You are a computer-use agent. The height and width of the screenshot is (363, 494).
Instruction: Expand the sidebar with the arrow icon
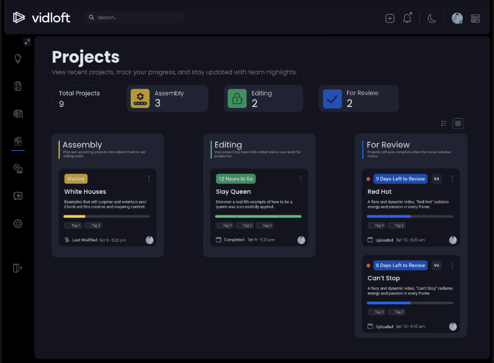pyautogui.click(x=27, y=41)
